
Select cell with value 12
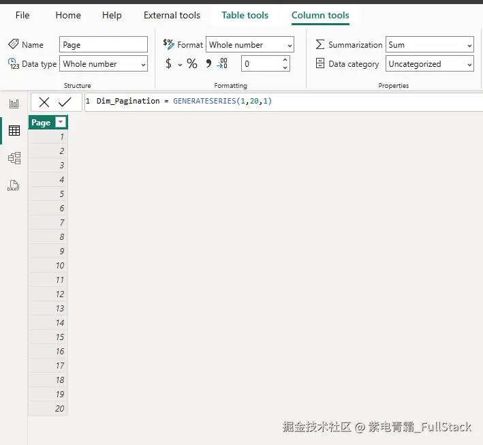tap(48, 294)
